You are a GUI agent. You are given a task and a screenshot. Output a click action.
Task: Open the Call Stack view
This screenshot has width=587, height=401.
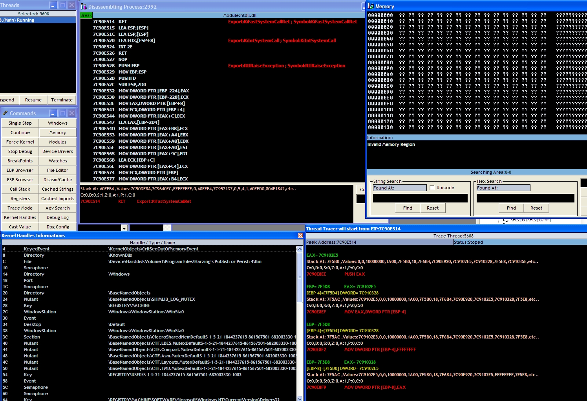[x=20, y=189]
